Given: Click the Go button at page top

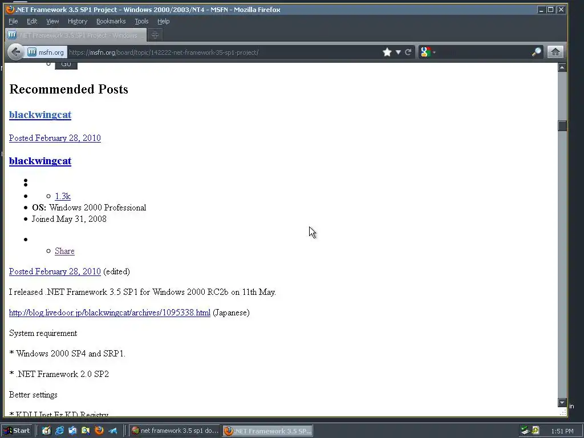Looking at the screenshot, I should pos(66,66).
